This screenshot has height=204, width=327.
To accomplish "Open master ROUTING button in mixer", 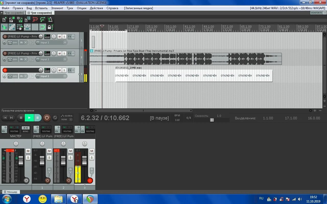I will (x=14, y=129).
